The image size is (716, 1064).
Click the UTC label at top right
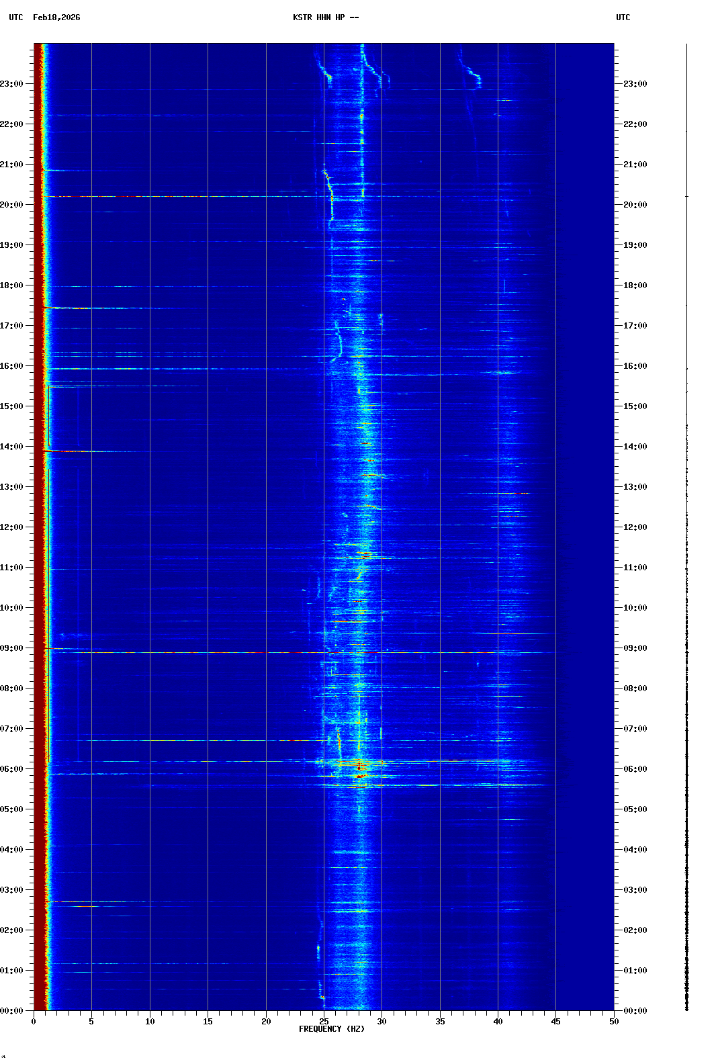point(623,17)
